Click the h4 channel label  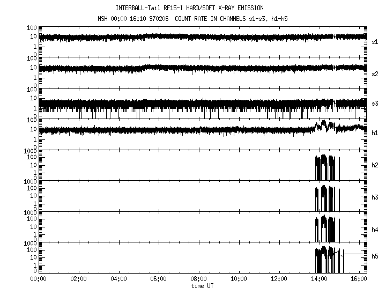375,229
